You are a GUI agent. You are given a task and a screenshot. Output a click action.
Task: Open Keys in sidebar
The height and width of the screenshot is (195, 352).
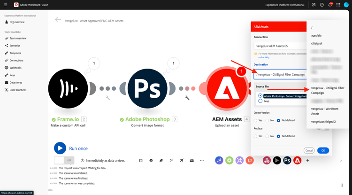10,75
